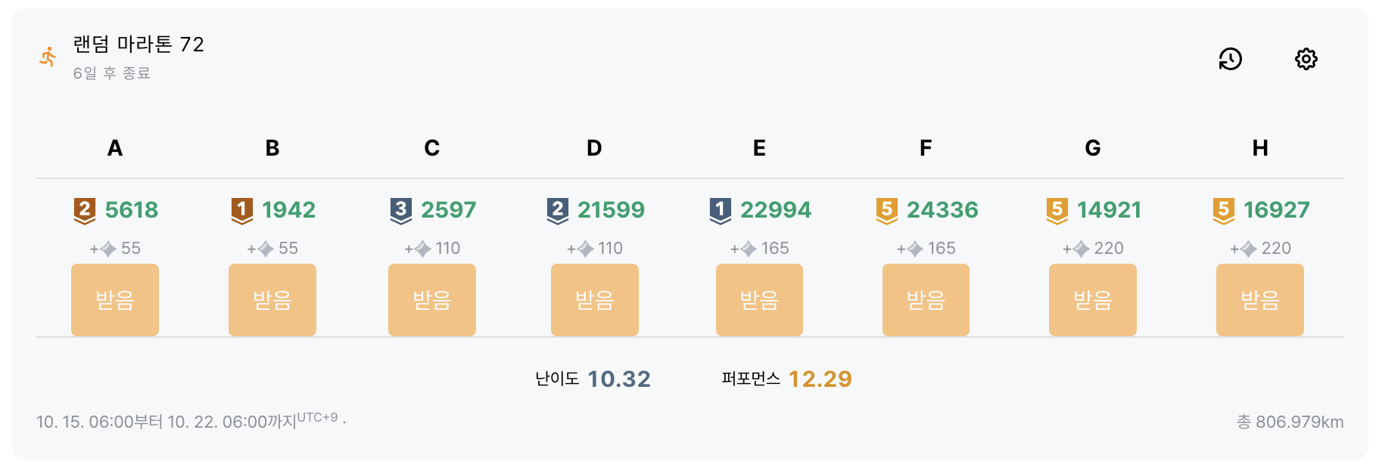Open the settings gear icon
This screenshot has width=1379, height=473.
(1306, 57)
